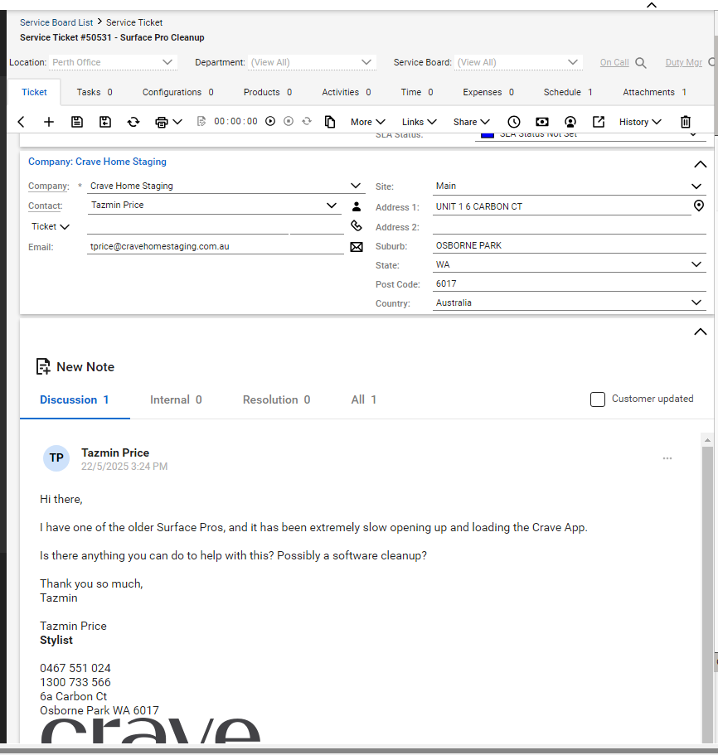Collapse the top header with the chevron up

[652, 5]
